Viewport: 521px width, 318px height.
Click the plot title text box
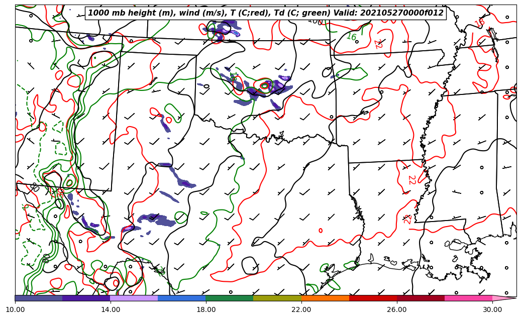click(x=266, y=13)
